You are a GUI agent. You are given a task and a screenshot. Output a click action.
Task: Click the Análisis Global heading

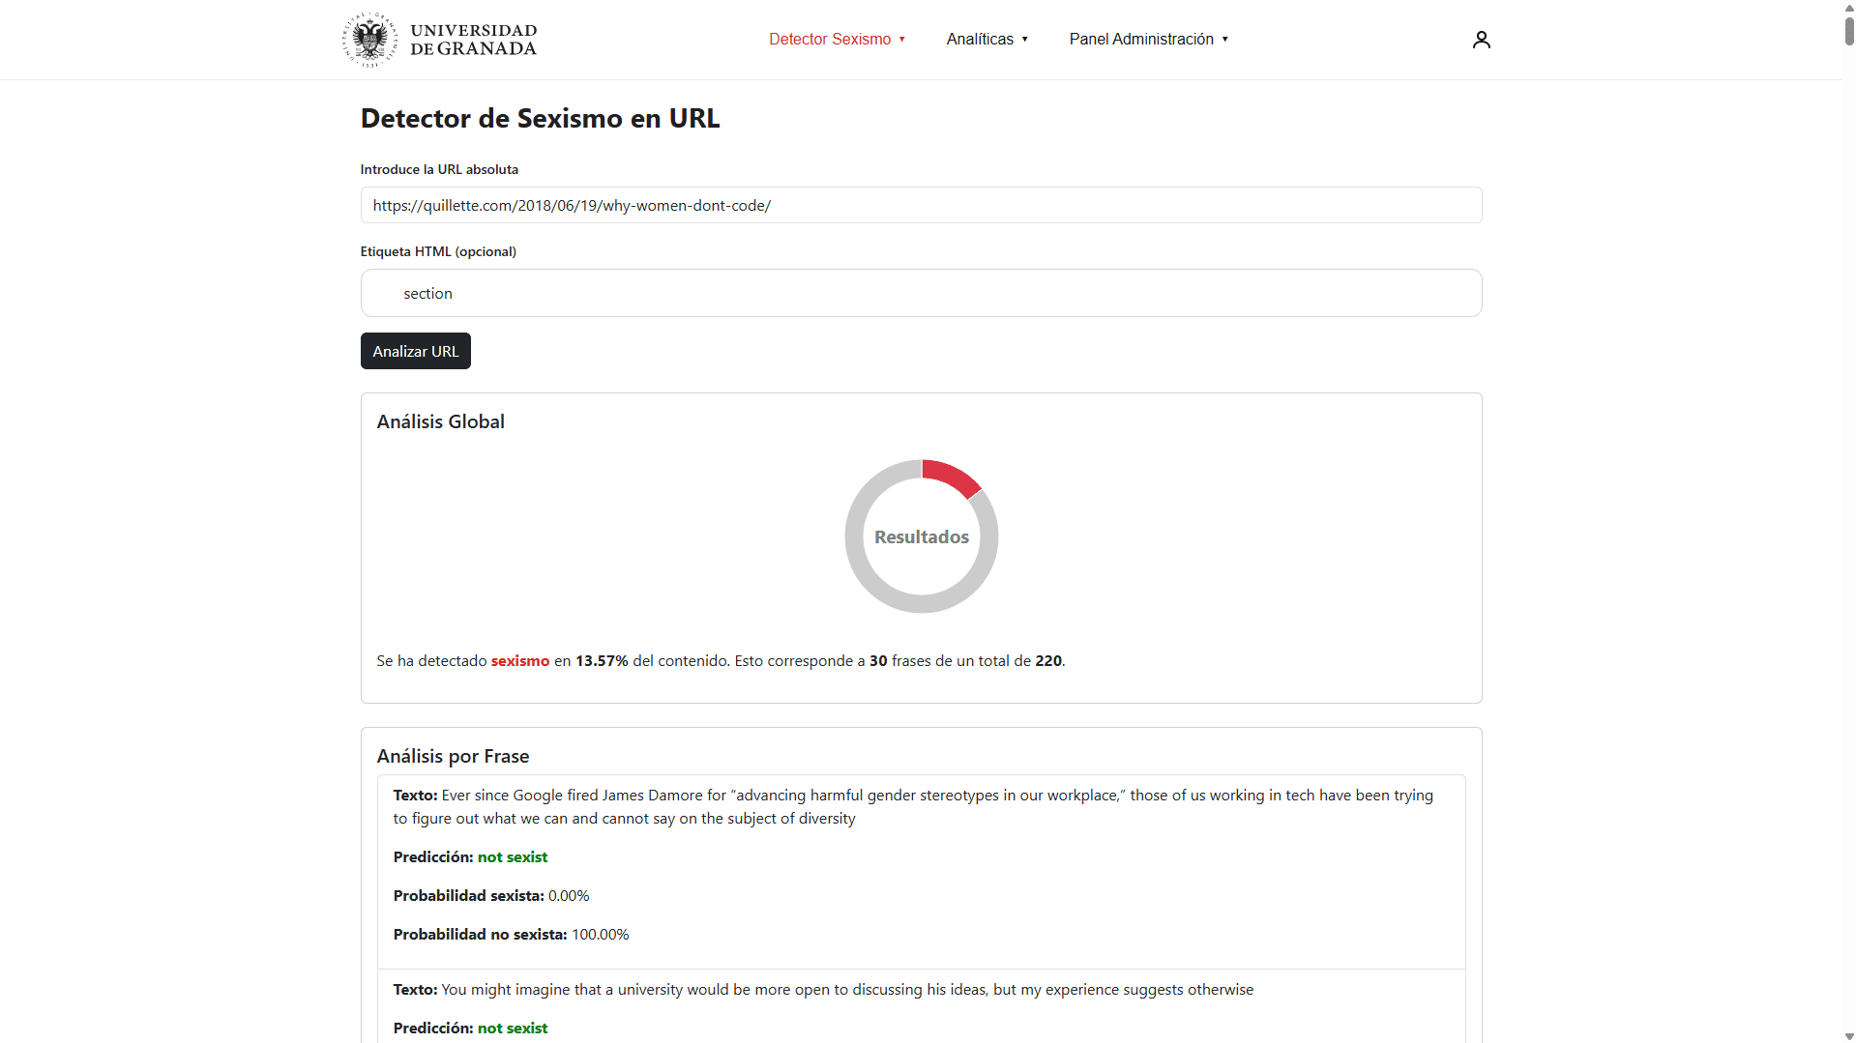coord(441,421)
